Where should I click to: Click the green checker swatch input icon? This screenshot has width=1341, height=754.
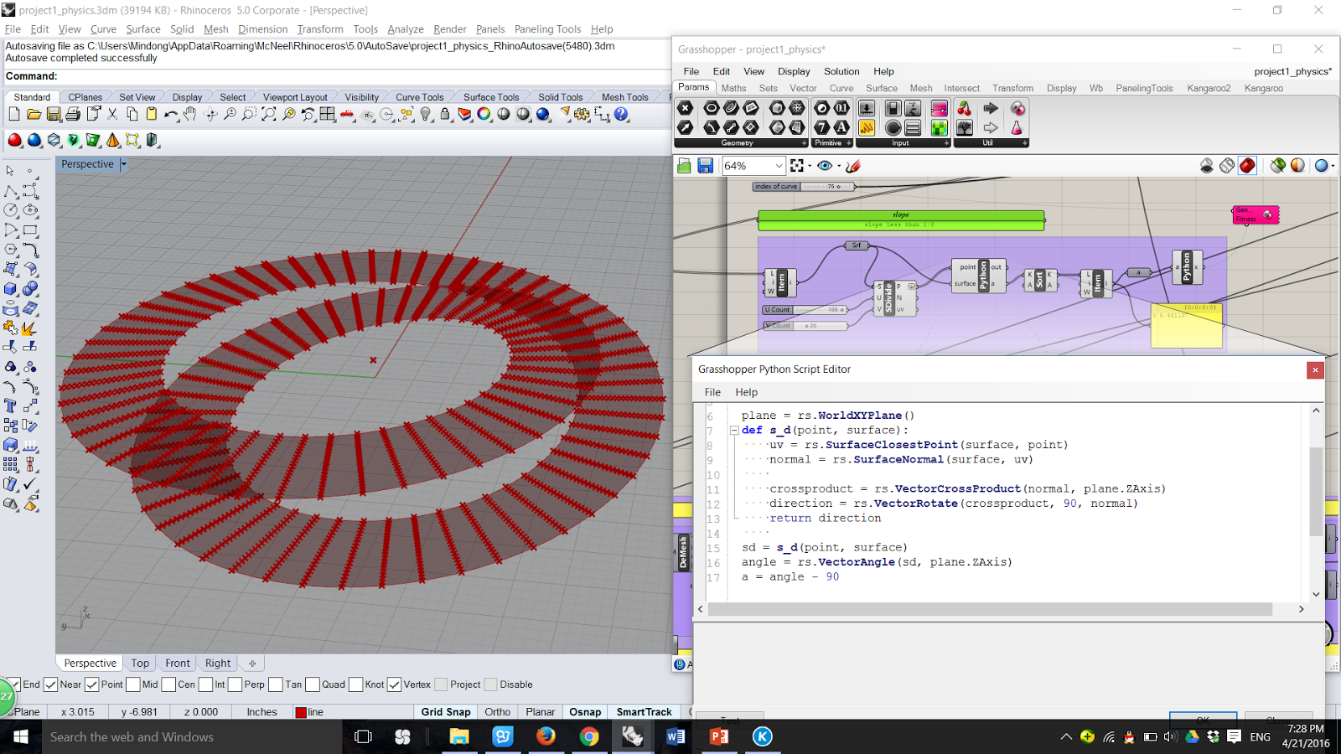coord(940,127)
